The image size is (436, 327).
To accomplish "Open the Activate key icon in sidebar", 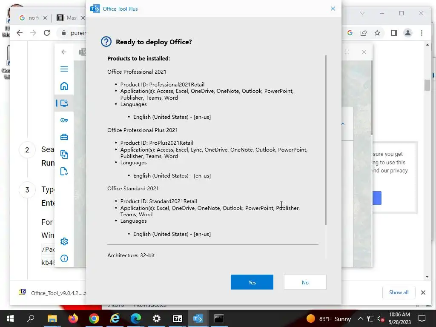I will (64, 120).
